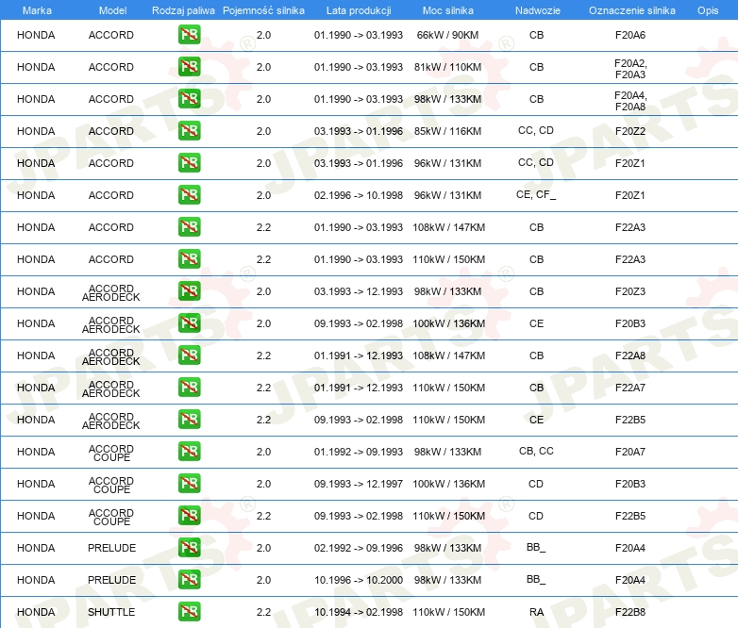Viewport: 738px width, 628px height.
Task: Select power value 85kW / 116KM
Action: pyautogui.click(x=447, y=131)
